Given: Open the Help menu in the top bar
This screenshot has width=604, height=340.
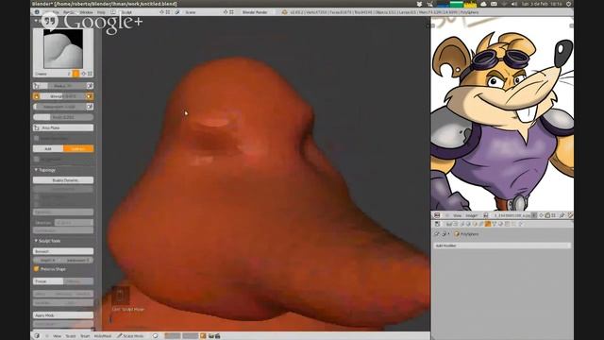Looking at the screenshot, I should tap(101, 12).
